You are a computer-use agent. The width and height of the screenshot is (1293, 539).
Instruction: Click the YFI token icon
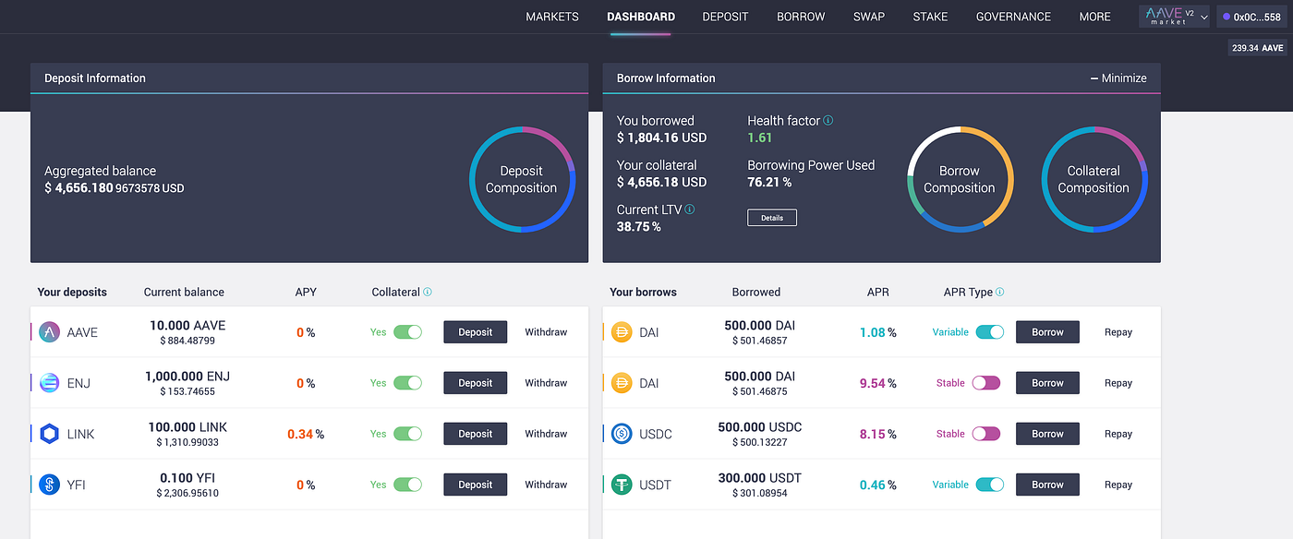tap(48, 484)
